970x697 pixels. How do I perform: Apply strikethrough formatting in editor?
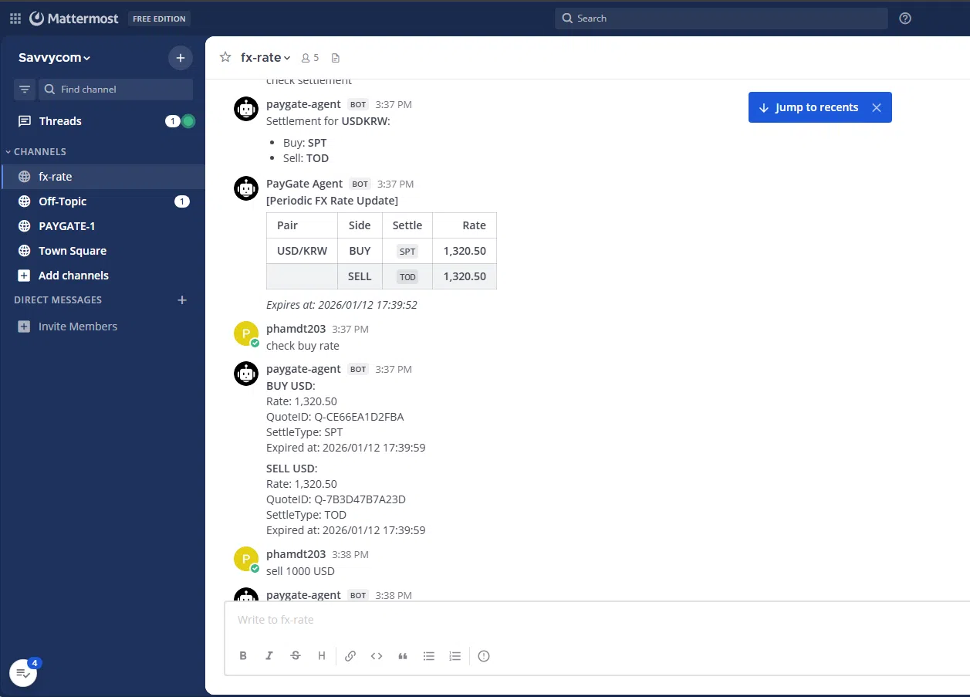296,656
